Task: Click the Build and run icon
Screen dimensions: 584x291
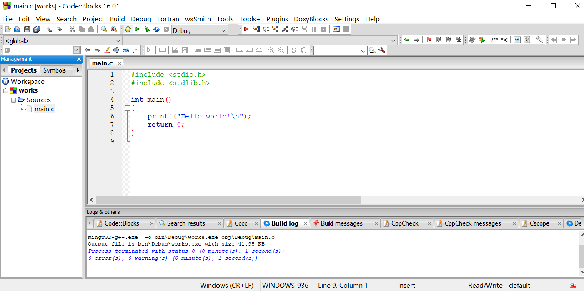Action: tap(147, 29)
